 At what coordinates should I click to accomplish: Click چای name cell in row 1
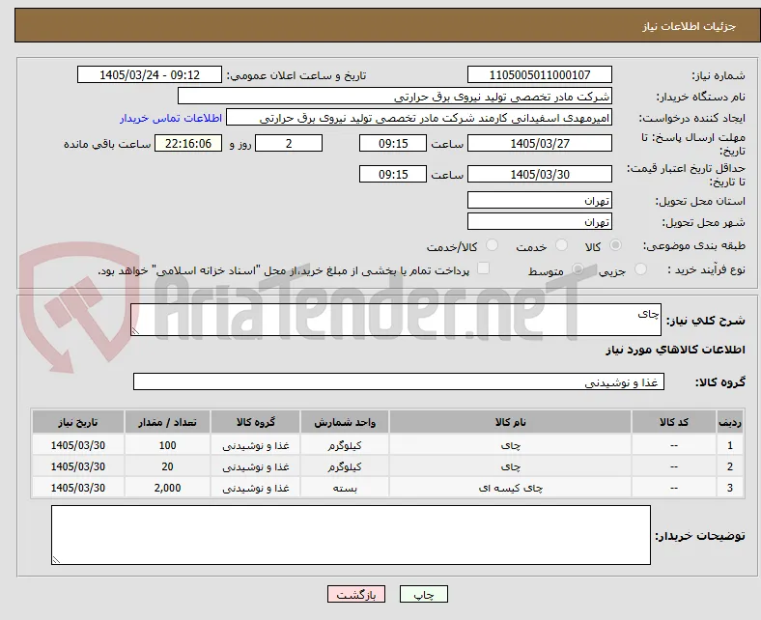coord(510,445)
